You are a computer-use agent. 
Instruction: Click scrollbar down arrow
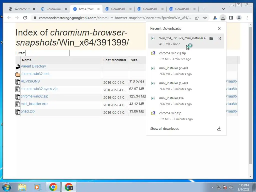click(x=250, y=176)
